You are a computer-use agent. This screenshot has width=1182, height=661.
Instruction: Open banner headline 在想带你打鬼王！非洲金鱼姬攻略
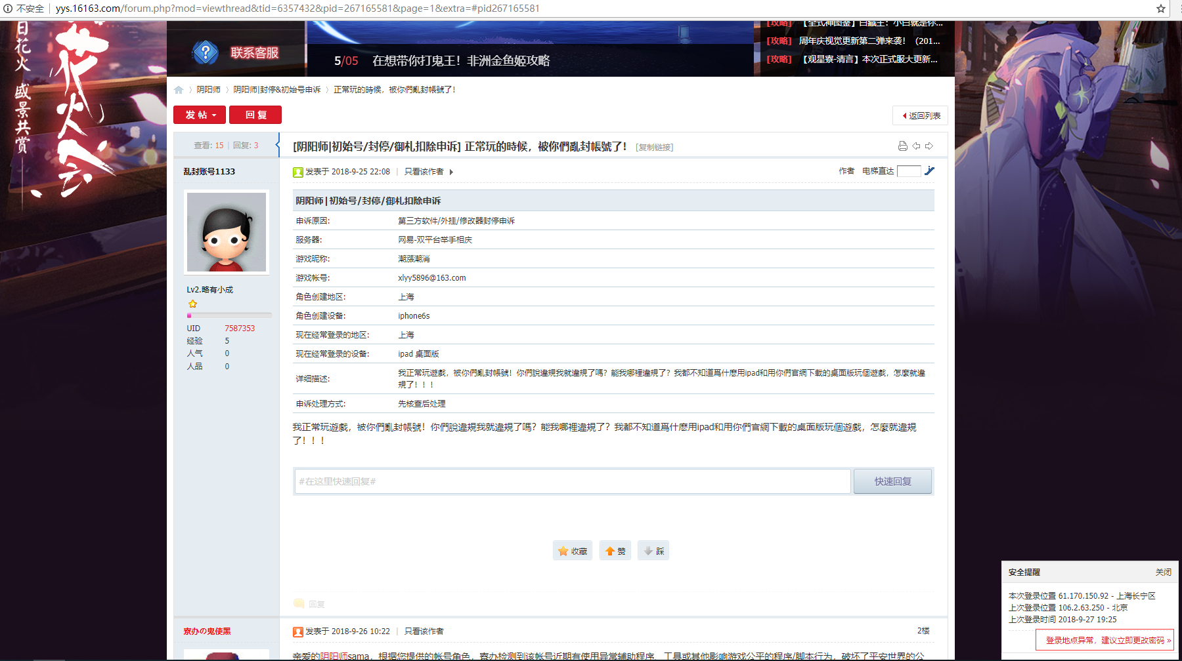click(461, 61)
